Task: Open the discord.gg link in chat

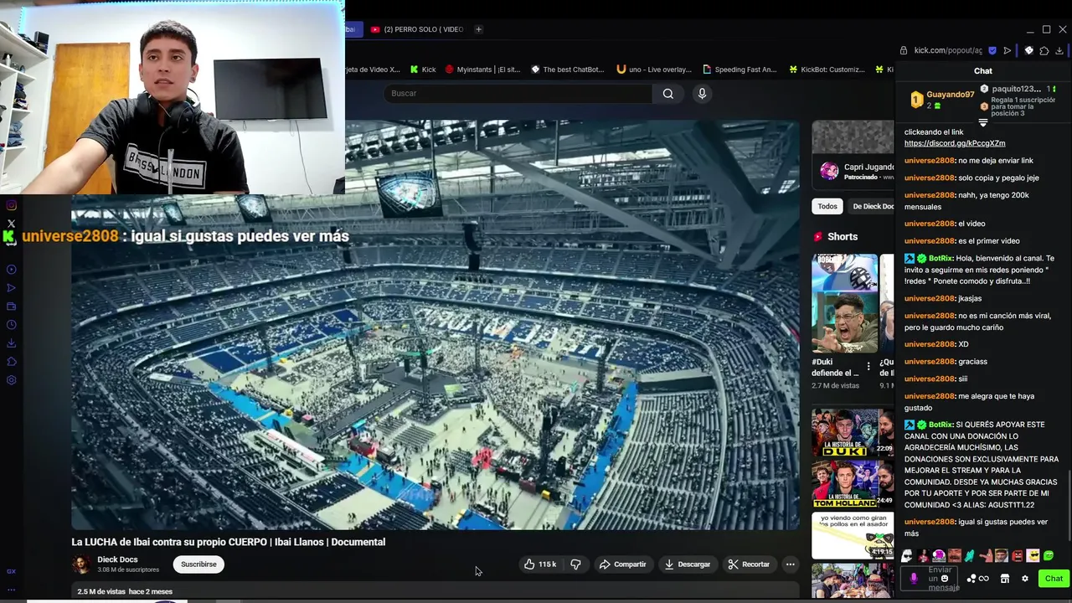Action: [955, 143]
